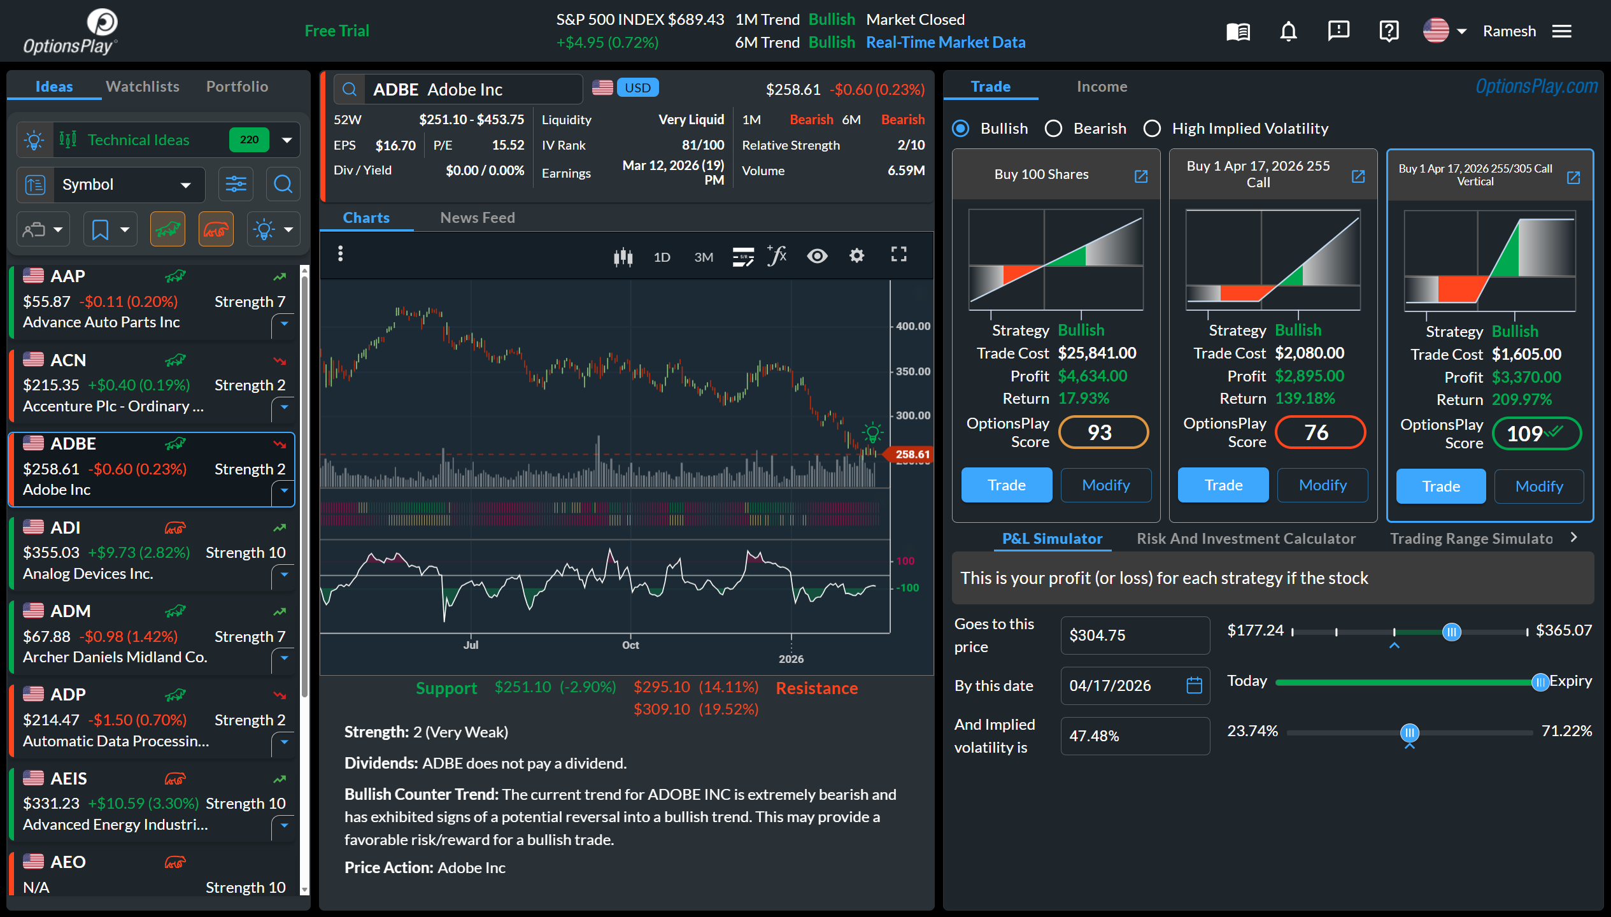The image size is (1611, 917).
Task: Switch to the Watchlists tab
Action: click(x=143, y=87)
